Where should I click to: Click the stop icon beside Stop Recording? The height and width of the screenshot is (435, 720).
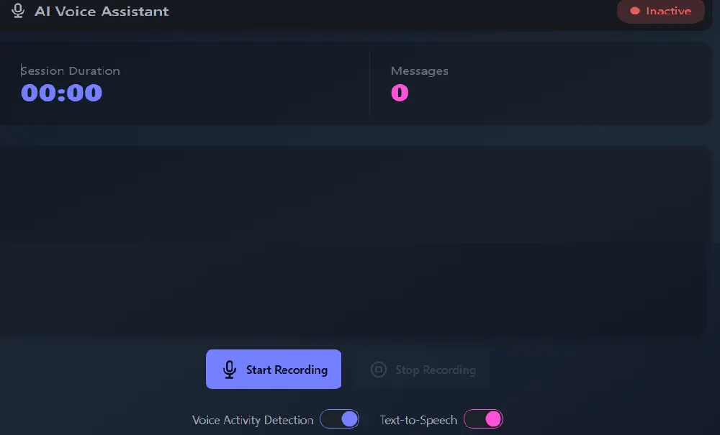(379, 370)
